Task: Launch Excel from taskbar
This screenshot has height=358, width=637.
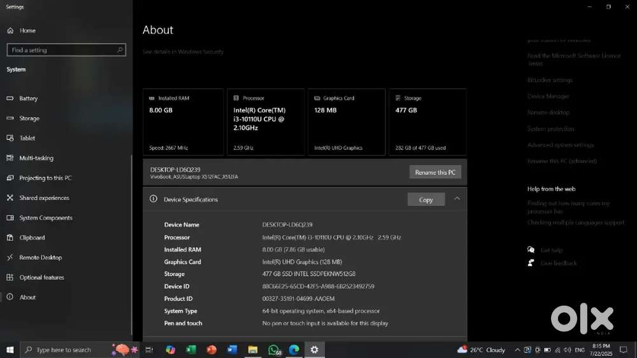Action: click(x=191, y=350)
